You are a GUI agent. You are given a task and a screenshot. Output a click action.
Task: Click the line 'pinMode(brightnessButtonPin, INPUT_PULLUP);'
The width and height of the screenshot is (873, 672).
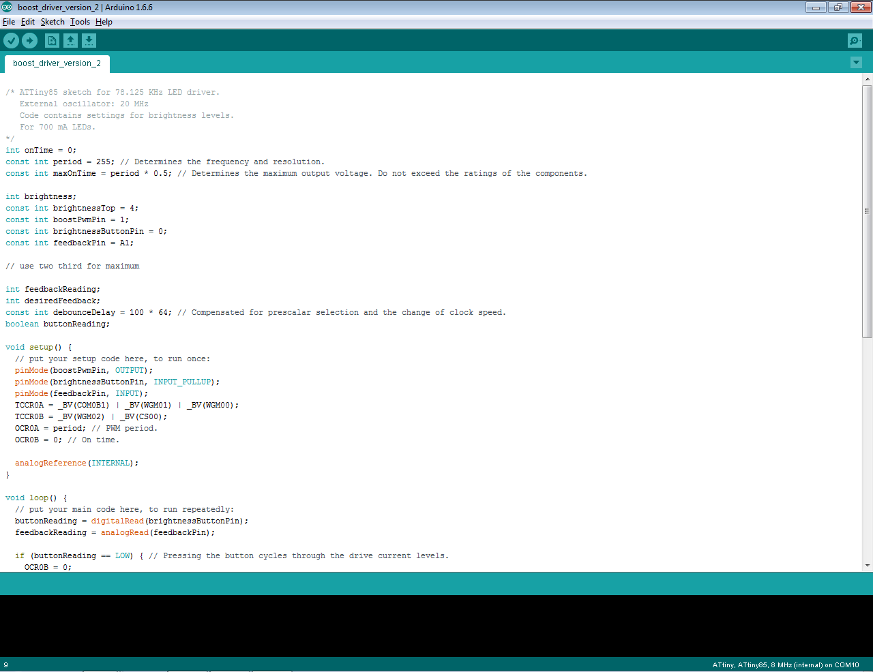[117, 382]
